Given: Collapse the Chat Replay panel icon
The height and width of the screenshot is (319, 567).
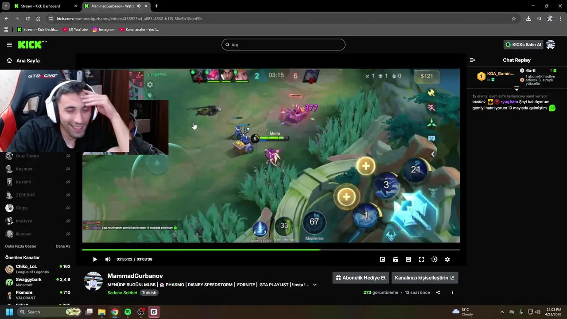Looking at the screenshot, I should tap(472, 60).
